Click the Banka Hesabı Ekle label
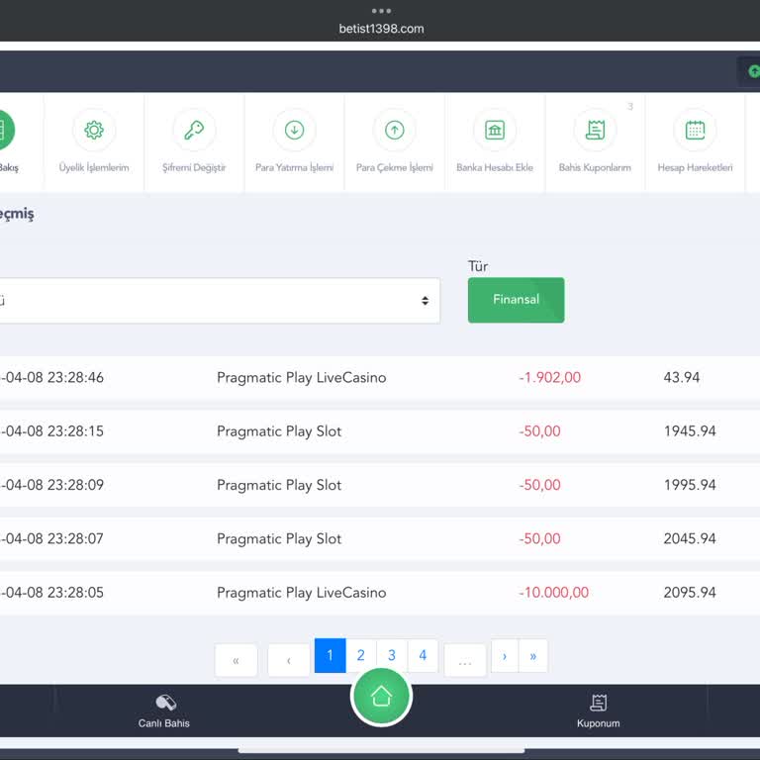 pos(495,167)
